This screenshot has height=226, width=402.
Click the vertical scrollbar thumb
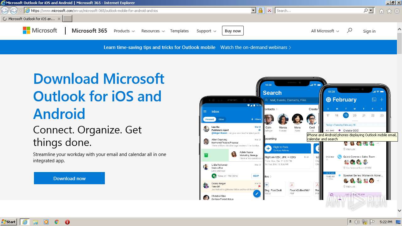click(x=399, y=43)
